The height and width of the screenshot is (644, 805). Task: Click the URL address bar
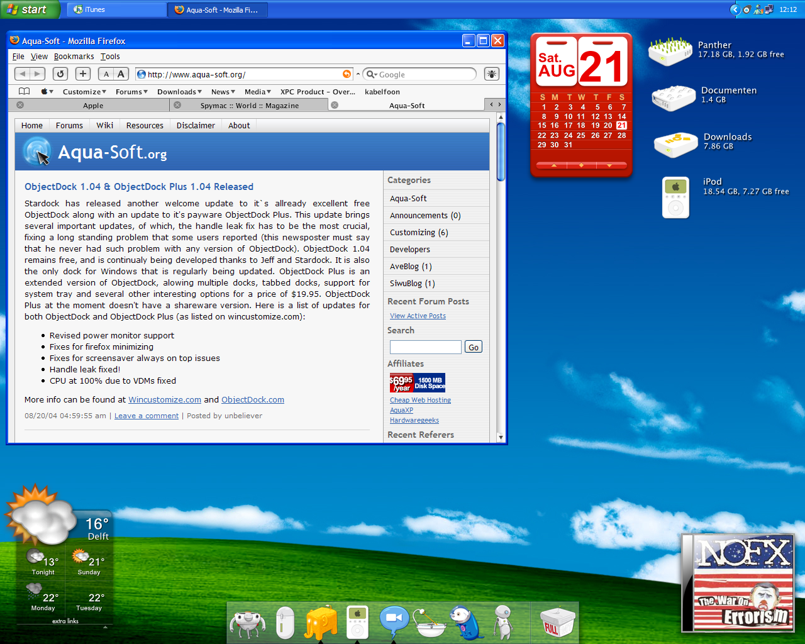(x=244, y=74)
